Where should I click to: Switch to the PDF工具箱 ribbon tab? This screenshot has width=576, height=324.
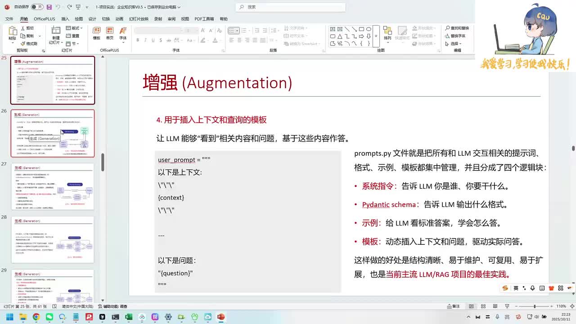point(204,19)
